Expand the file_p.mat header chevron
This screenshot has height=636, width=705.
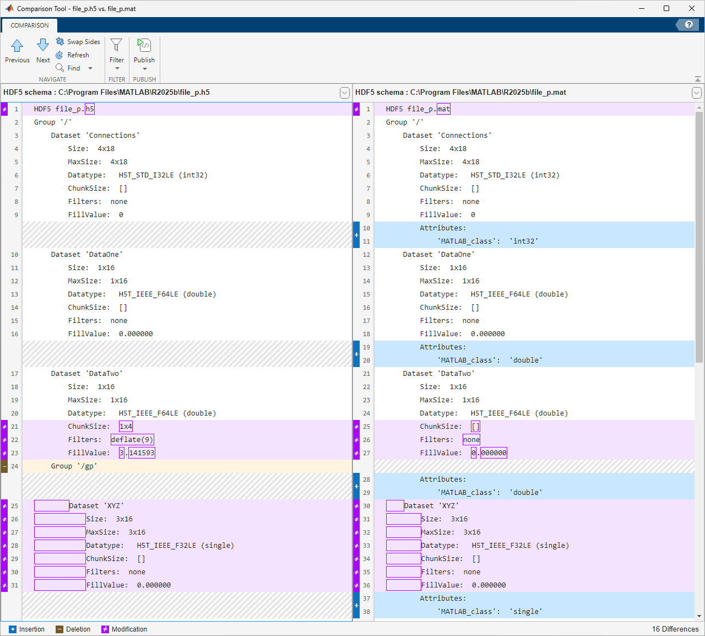(696, 93)
